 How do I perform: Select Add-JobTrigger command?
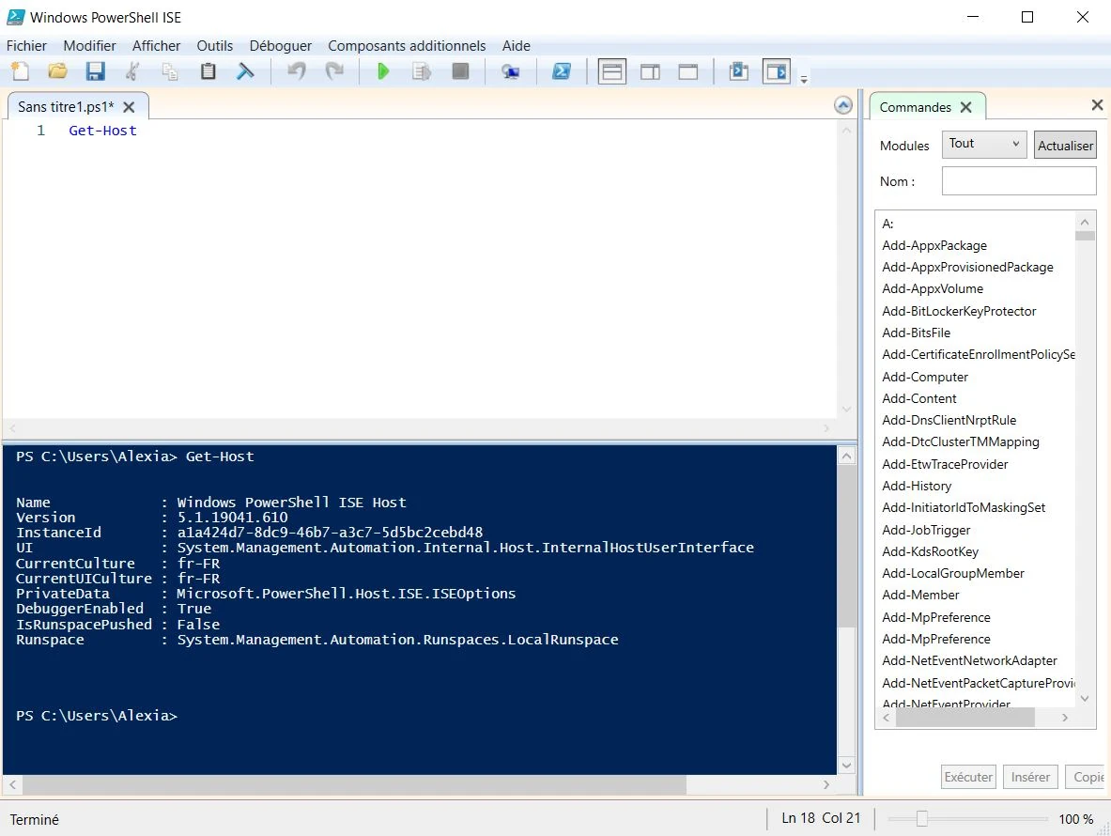point(926,530)
